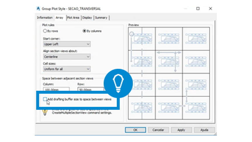Image resolution: width=252 pixels, height=142 pixels.
Task: Maximize the Group Plot Style window
Action: [198, 8]
